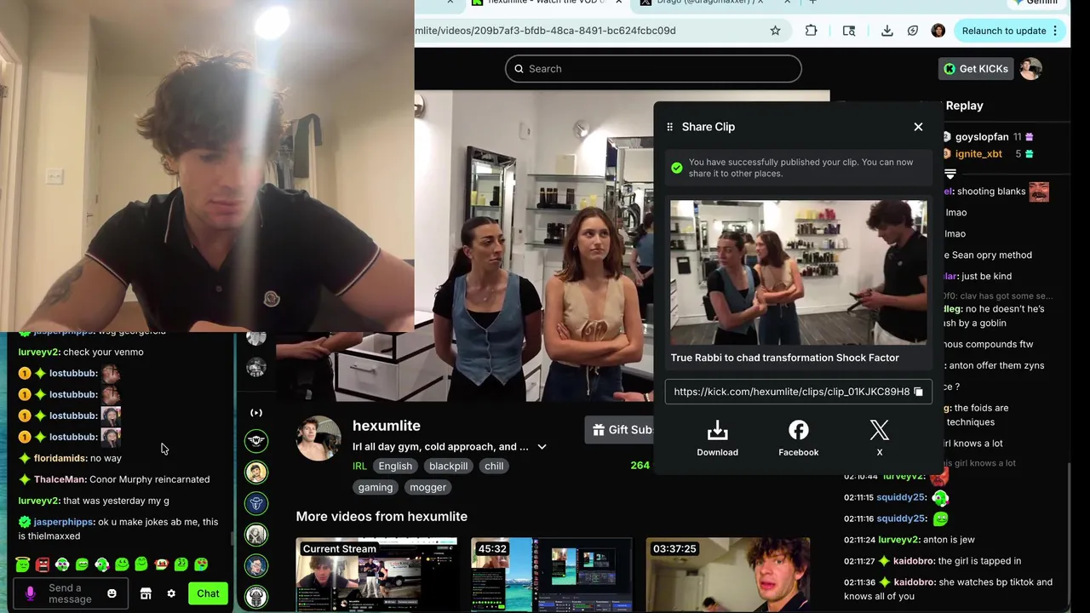Collapse the leaderboard toggle below ignite_xbt
The height and width of the screenshot is (613, 1090).
(950, 173)
